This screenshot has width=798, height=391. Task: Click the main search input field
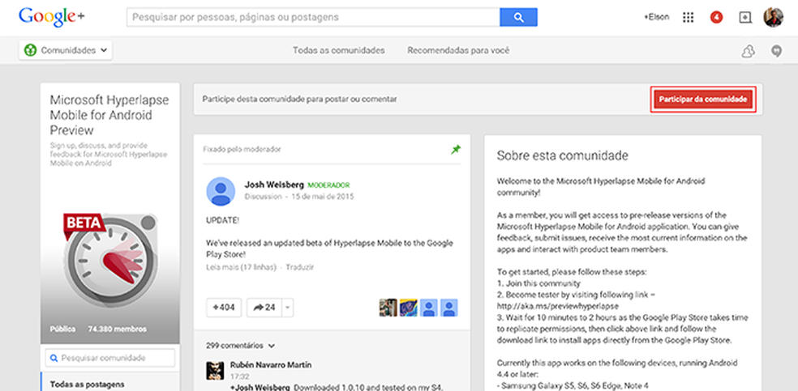(314, 17)
